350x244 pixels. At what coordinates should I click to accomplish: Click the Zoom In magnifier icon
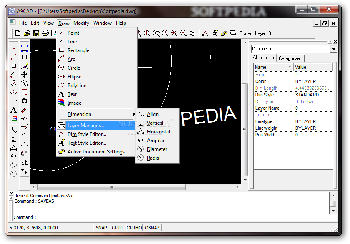[174, 33]
